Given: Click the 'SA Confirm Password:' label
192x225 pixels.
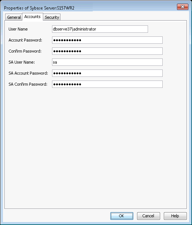Looking at the screenshot, I should (28, 84).
